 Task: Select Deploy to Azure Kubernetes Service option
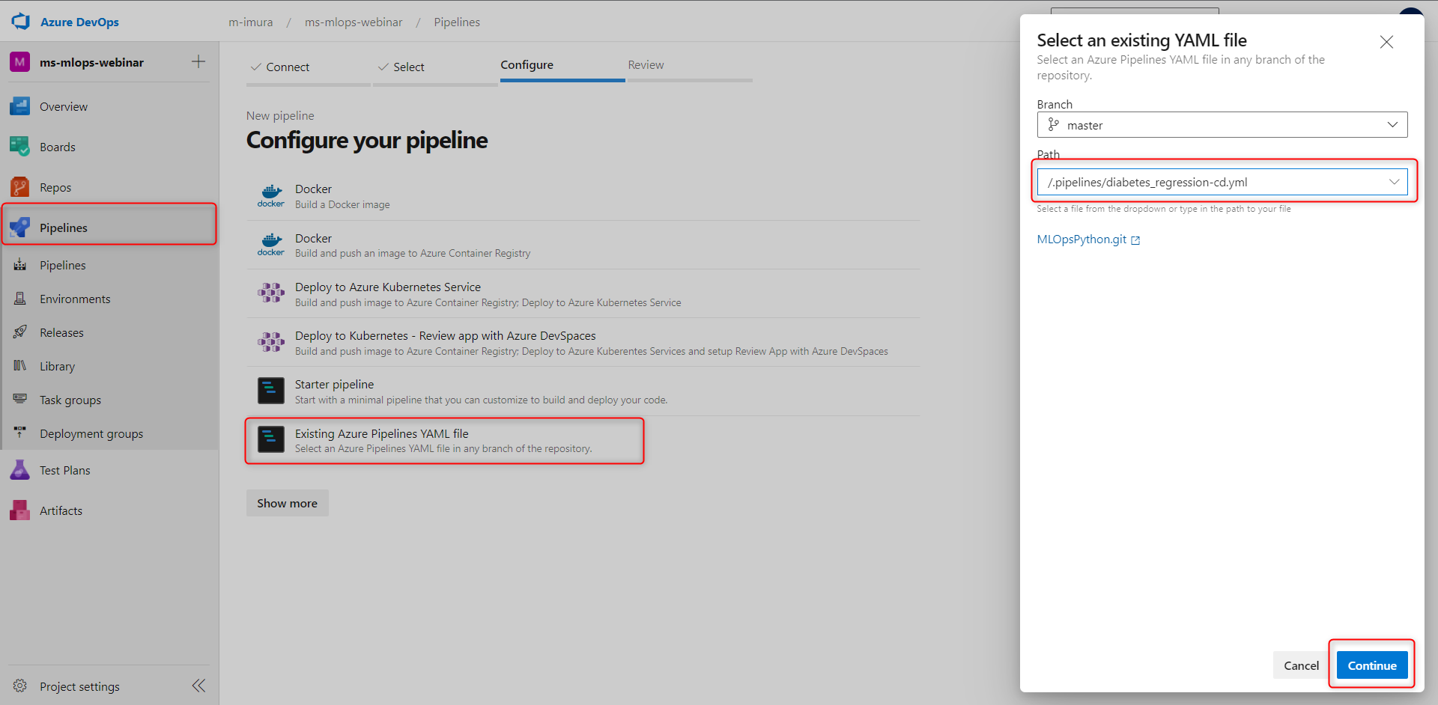tap(583, 293)
